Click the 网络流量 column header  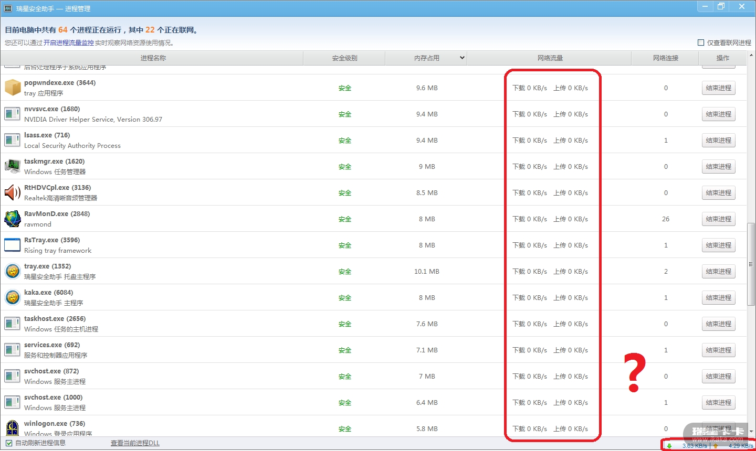click(550, 58)
